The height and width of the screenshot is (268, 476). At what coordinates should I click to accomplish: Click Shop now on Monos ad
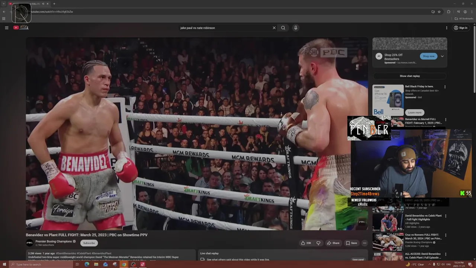pos(428,56)
